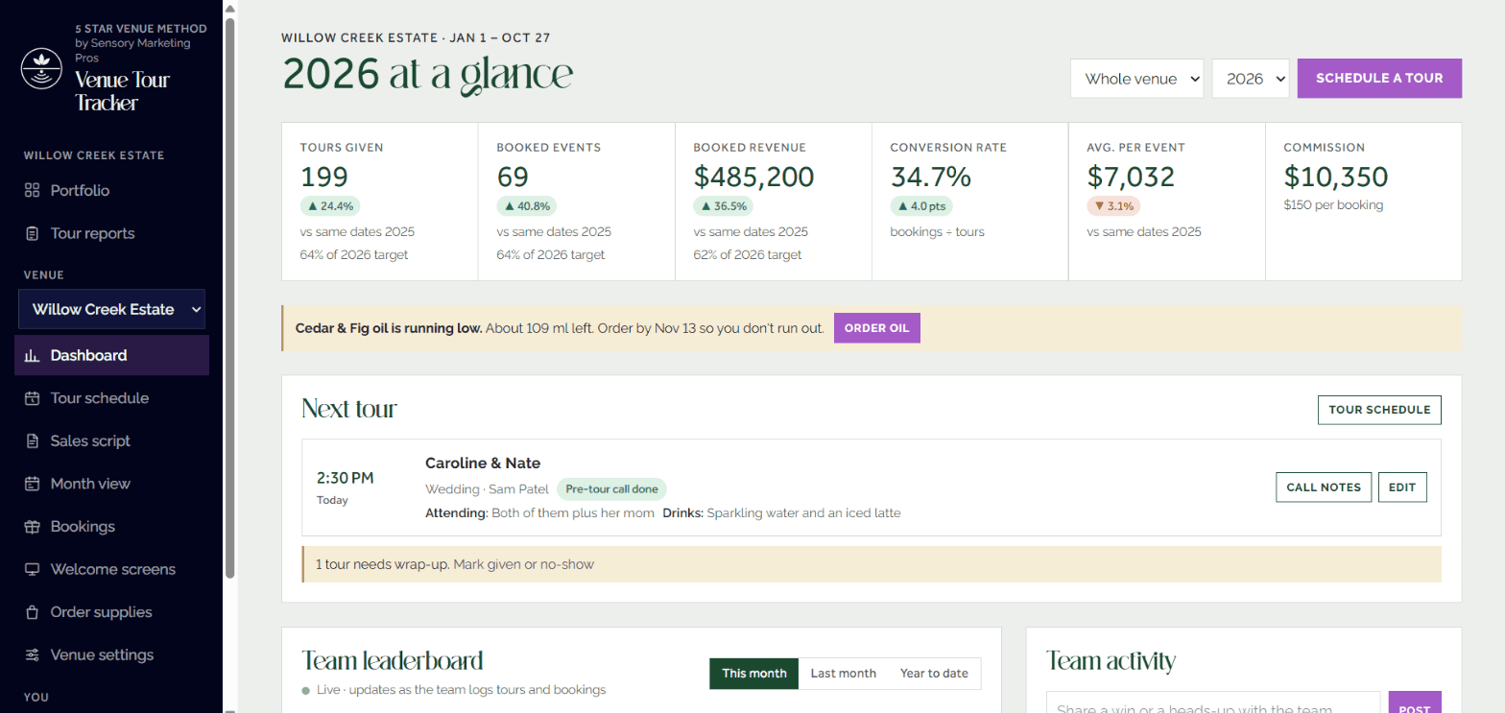Click the 36.5% booked revenue change badge
The width and height of the screenshot is (1505, 713).
[x=723, y=205]
